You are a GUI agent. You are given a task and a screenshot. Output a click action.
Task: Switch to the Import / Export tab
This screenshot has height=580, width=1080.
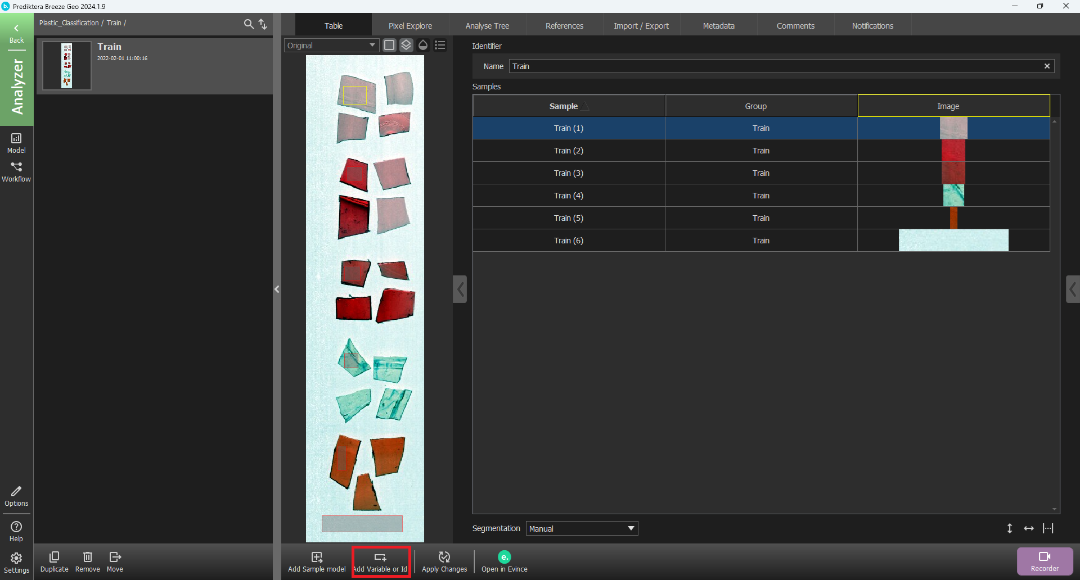(641, 26)
